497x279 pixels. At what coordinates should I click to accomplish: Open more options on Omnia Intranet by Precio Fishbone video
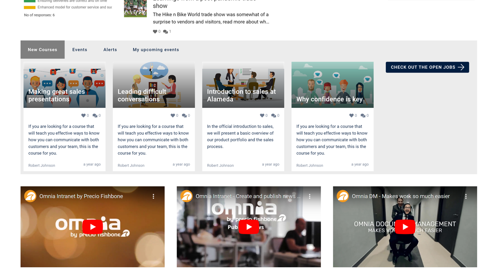coord(153,196)
